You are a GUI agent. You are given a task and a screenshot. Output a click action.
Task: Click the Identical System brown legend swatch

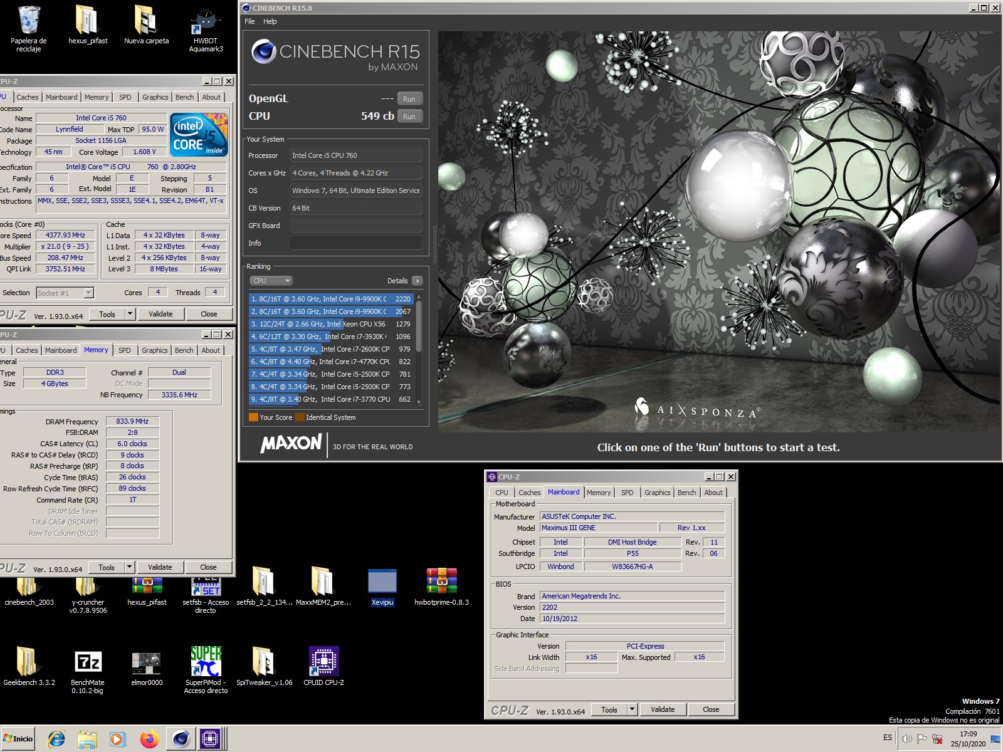300,417
